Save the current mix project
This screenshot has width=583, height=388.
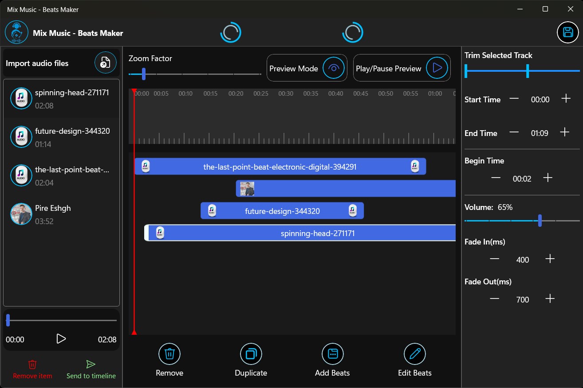[567, 32]
